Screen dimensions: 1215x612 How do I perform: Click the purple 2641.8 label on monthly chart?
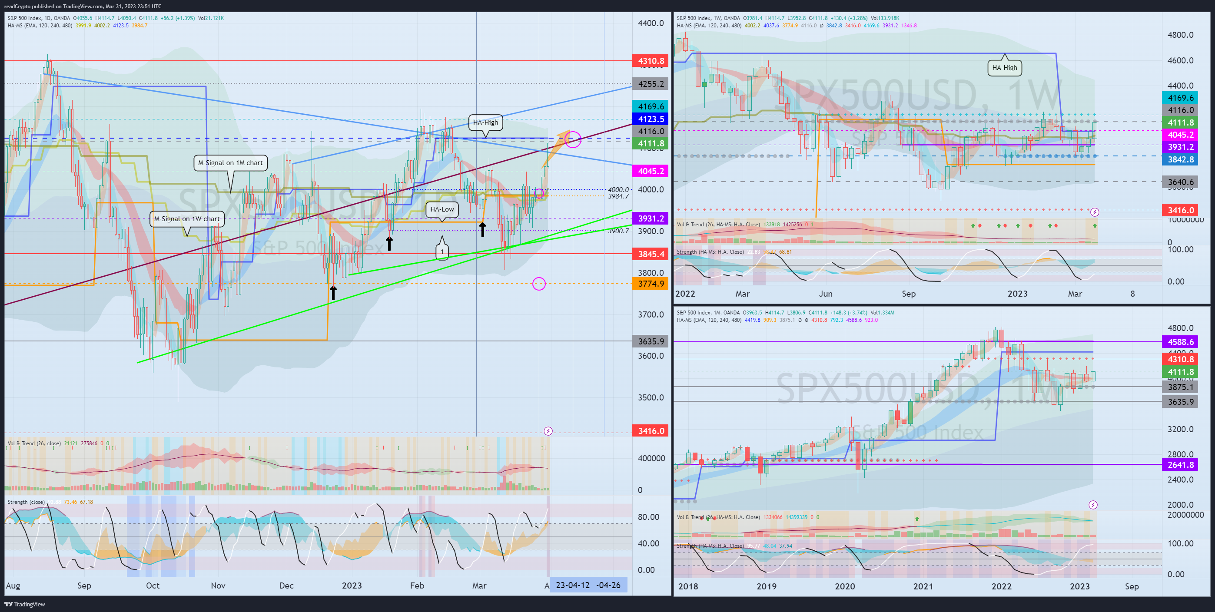pyautogui.click(x=1180, y=465)
